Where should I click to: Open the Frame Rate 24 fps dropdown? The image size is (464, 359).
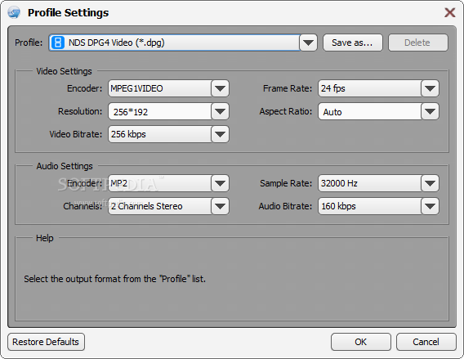(430, 88)
